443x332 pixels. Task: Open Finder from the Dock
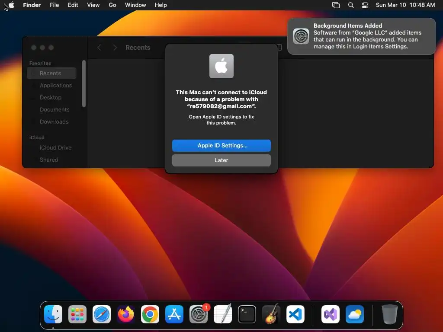pos(53,314)
